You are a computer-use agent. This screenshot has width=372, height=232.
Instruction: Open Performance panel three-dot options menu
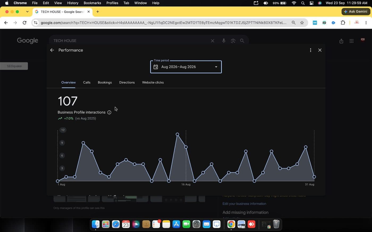[x=310, y=50]
